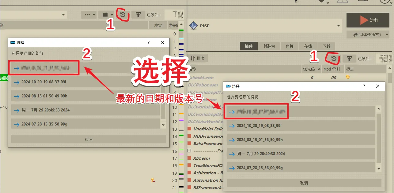Click the F4SE executable icon
The image size is (394, 193).
coord(193,26)
